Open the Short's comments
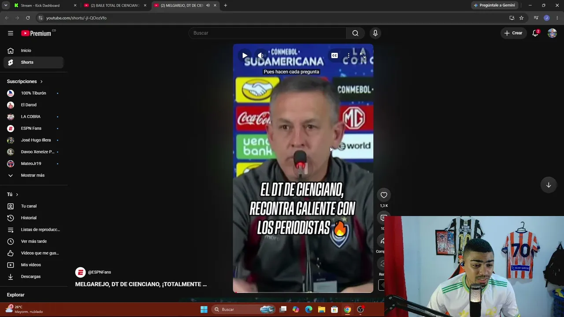Screen dimensions: 564x317 point(383,218)
